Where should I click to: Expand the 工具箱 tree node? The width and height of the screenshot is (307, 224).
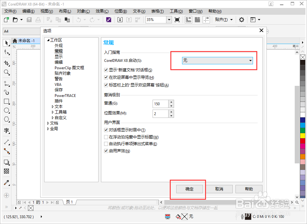[53, 112]
